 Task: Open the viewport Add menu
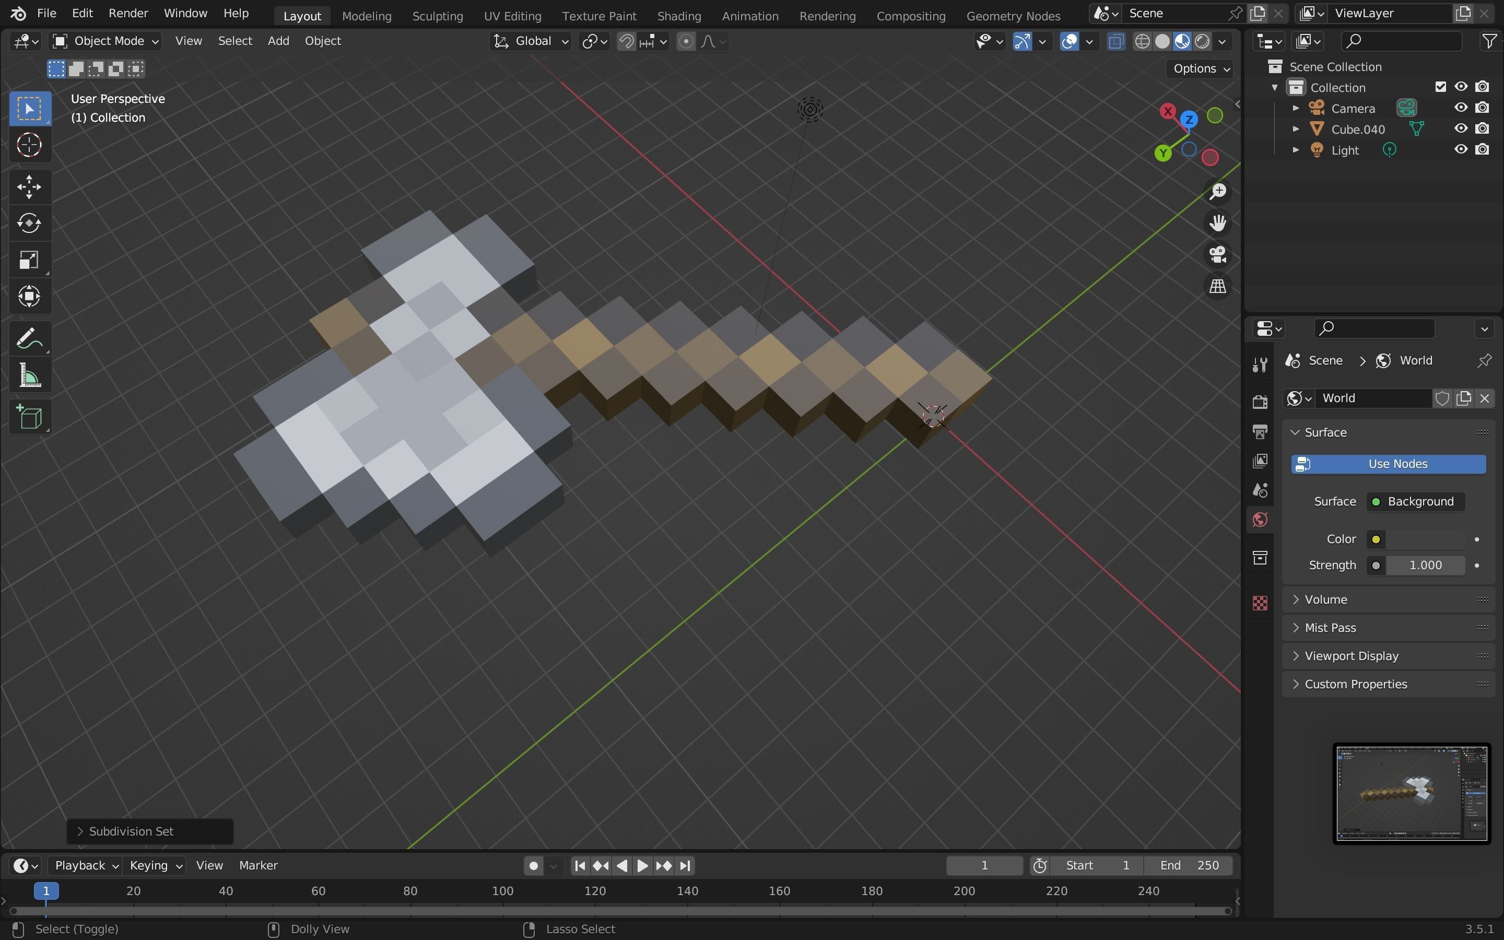point(278,41)
